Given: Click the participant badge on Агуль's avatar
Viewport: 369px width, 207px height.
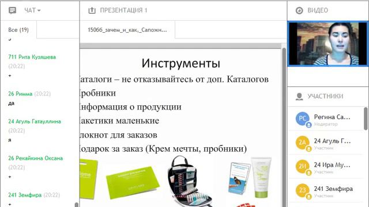Looking at the screenshot, I should 308,149.
